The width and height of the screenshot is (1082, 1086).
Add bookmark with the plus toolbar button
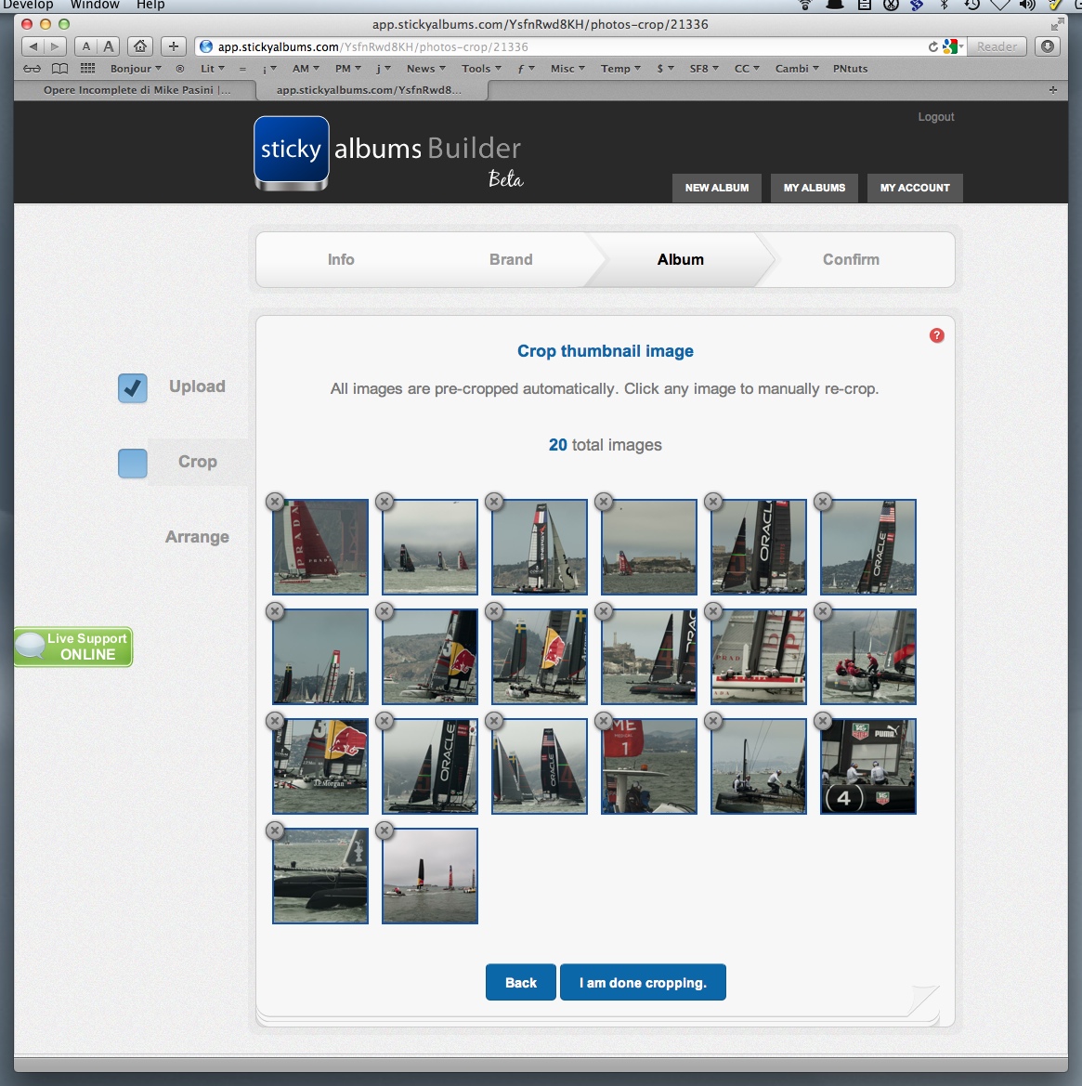point(173,46)
